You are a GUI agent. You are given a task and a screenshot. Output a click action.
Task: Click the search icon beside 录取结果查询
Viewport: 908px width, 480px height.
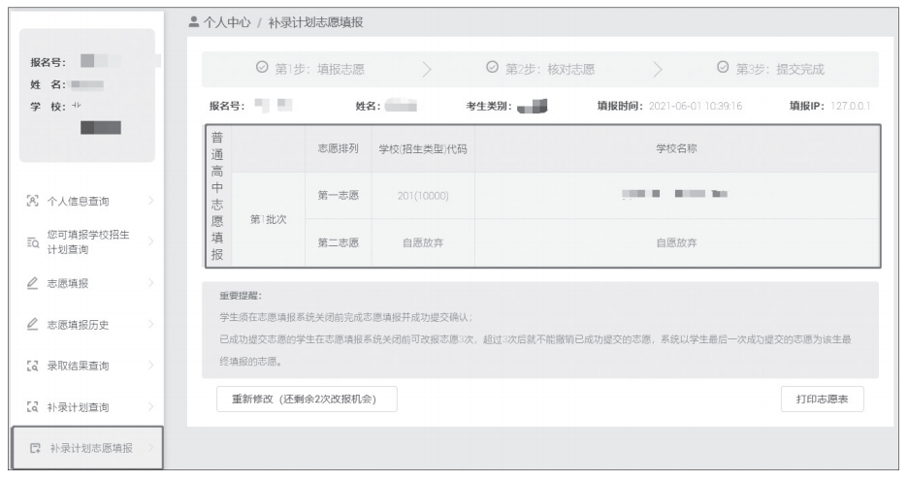pos(32,366)
